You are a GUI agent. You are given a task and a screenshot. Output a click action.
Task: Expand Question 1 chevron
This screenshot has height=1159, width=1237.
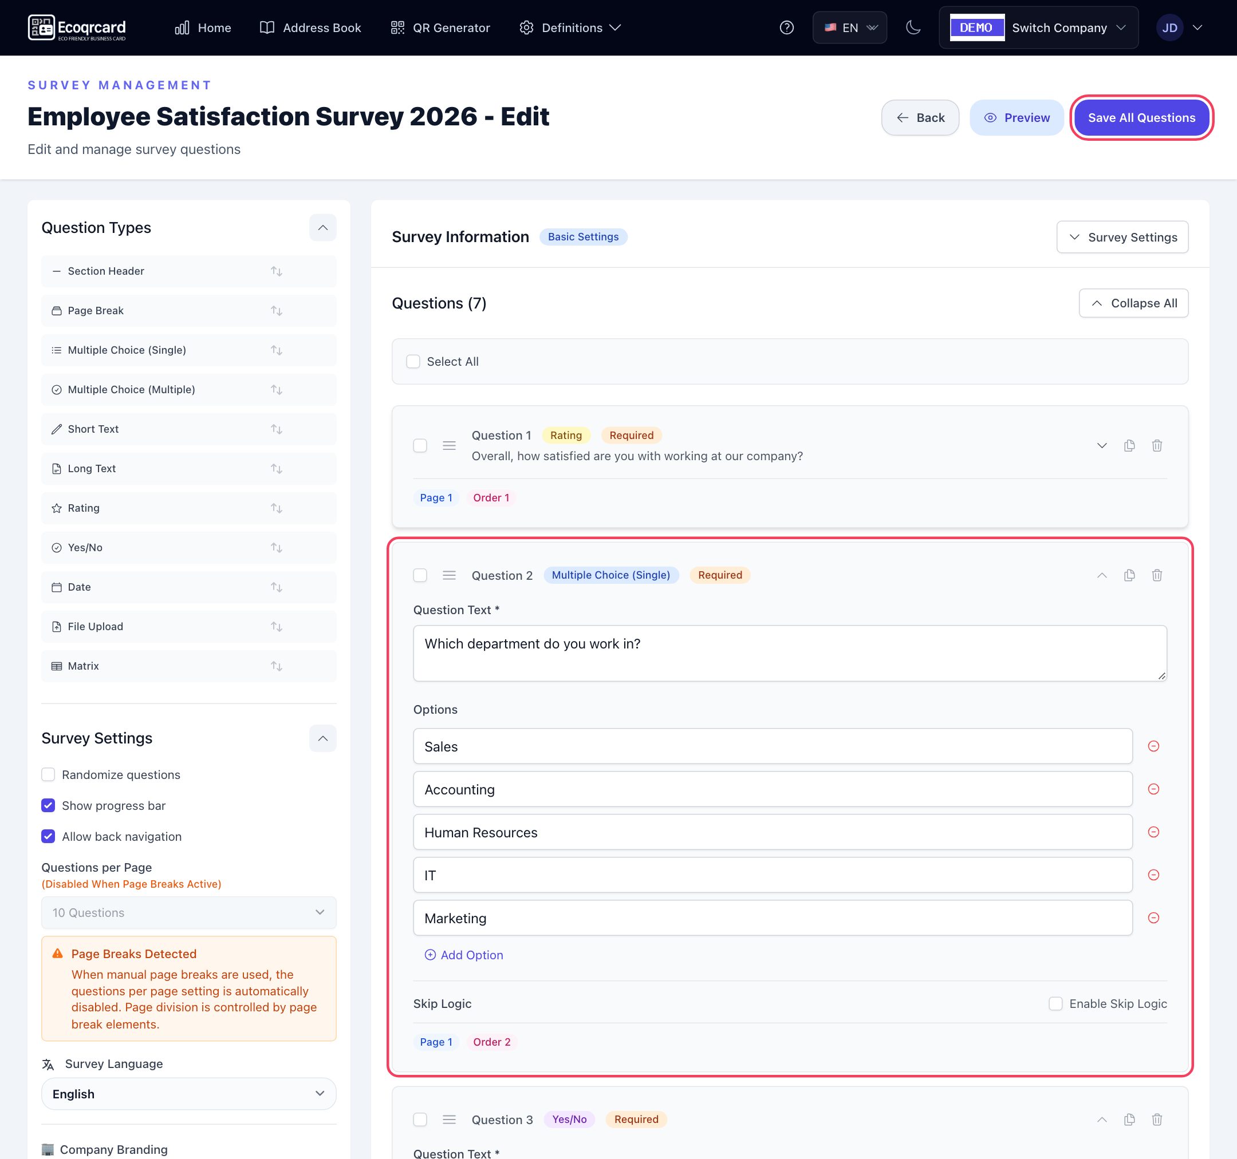click(x=1101, y=445)
